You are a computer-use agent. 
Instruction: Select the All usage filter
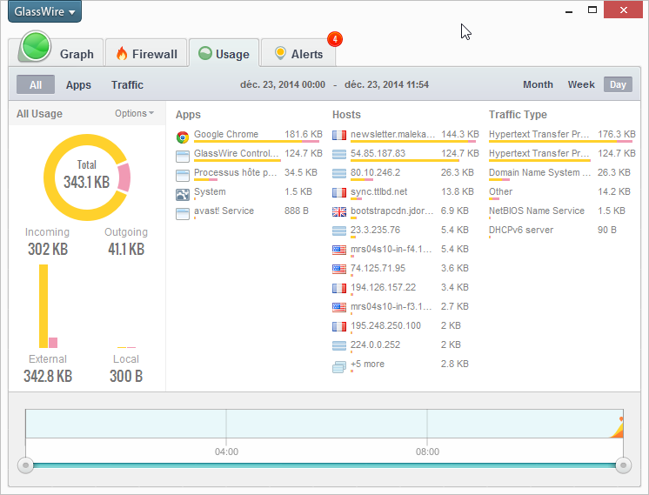36,85
